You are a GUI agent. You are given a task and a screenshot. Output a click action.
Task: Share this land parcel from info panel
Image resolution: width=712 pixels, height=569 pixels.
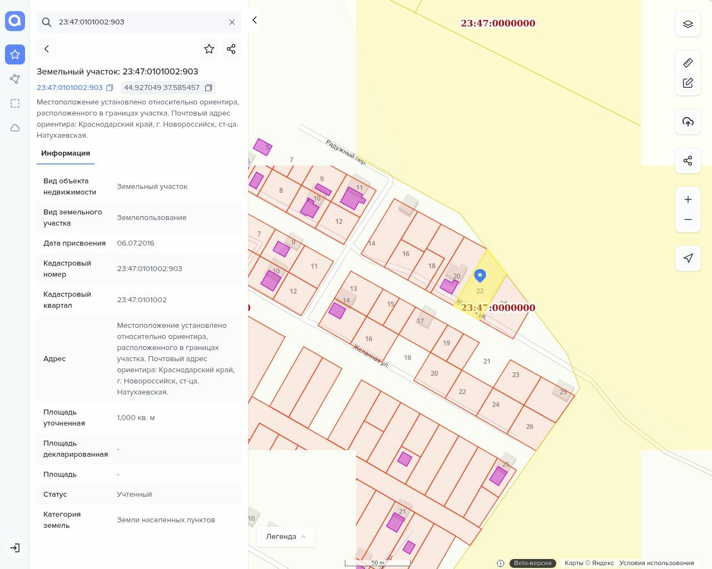point(231,49)
